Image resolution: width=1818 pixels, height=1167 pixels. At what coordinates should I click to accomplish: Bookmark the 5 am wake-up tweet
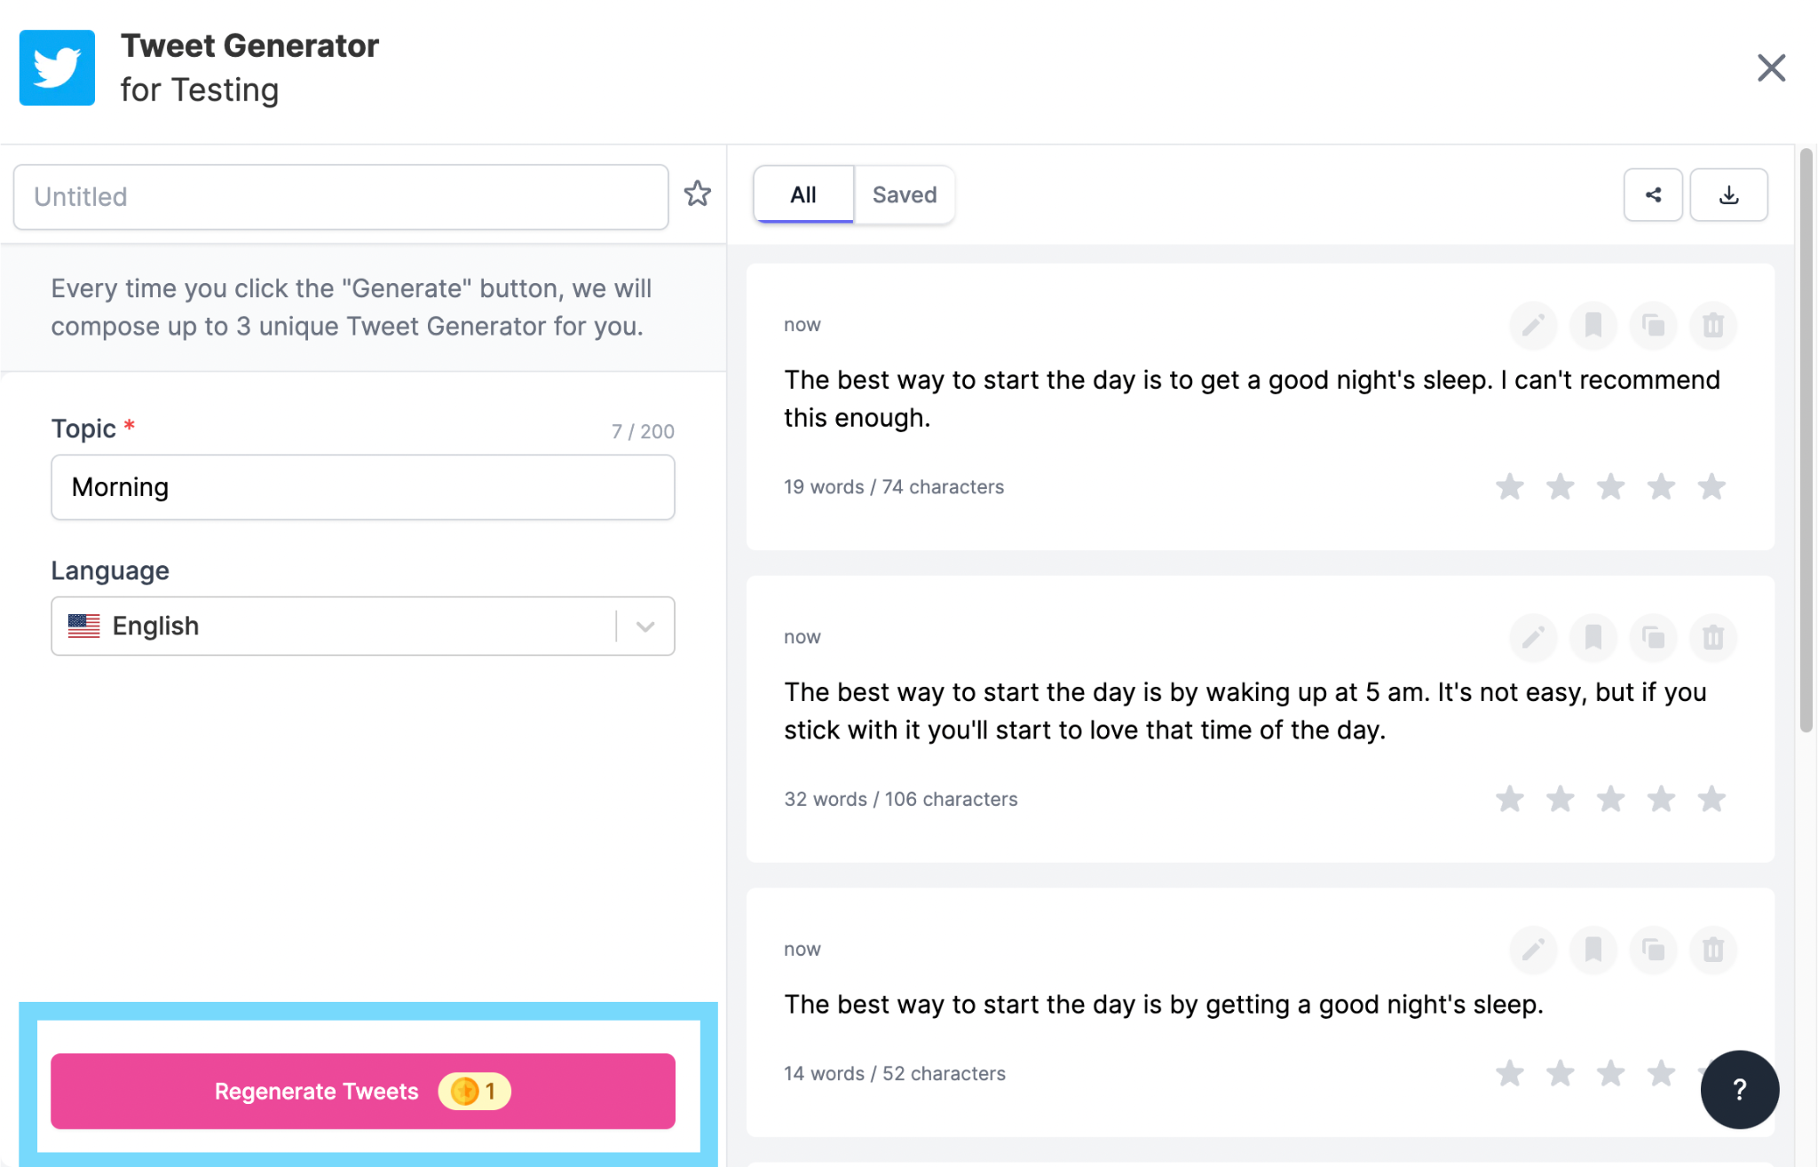pyautogui.click(x=1593, y=637)
